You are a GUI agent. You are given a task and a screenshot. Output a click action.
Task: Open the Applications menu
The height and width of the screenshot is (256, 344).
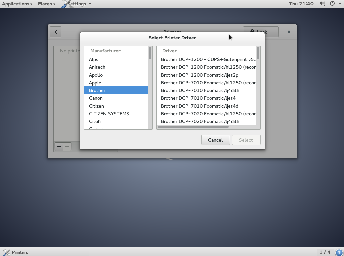click(17, 4)
